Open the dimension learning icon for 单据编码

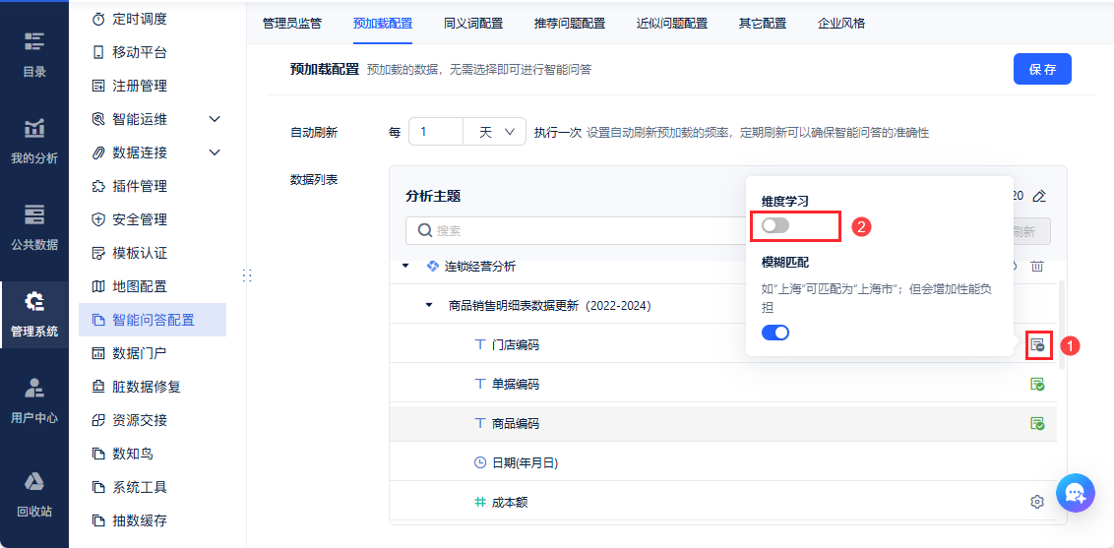(x=1037, y=385)
